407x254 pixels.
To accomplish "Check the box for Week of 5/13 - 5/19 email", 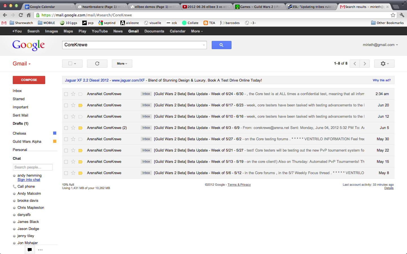I will pos(66,162).
